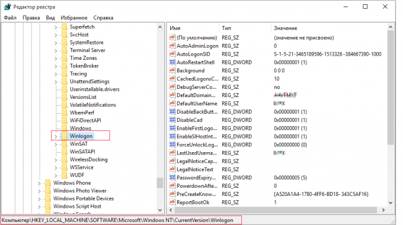Click the Superfetch folder icon
403x225 pixels.
(65, 27)
